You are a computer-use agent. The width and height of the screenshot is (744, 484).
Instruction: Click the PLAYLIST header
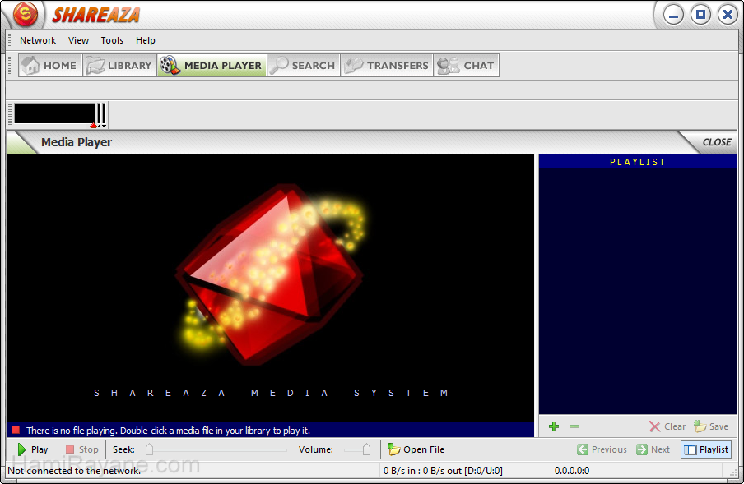point(637,162)
